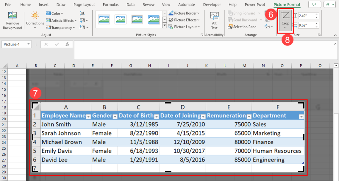The width and height of the screenshot is (339, 181).
Task: Open the Rotate objects dropdown
Action: 268,27
